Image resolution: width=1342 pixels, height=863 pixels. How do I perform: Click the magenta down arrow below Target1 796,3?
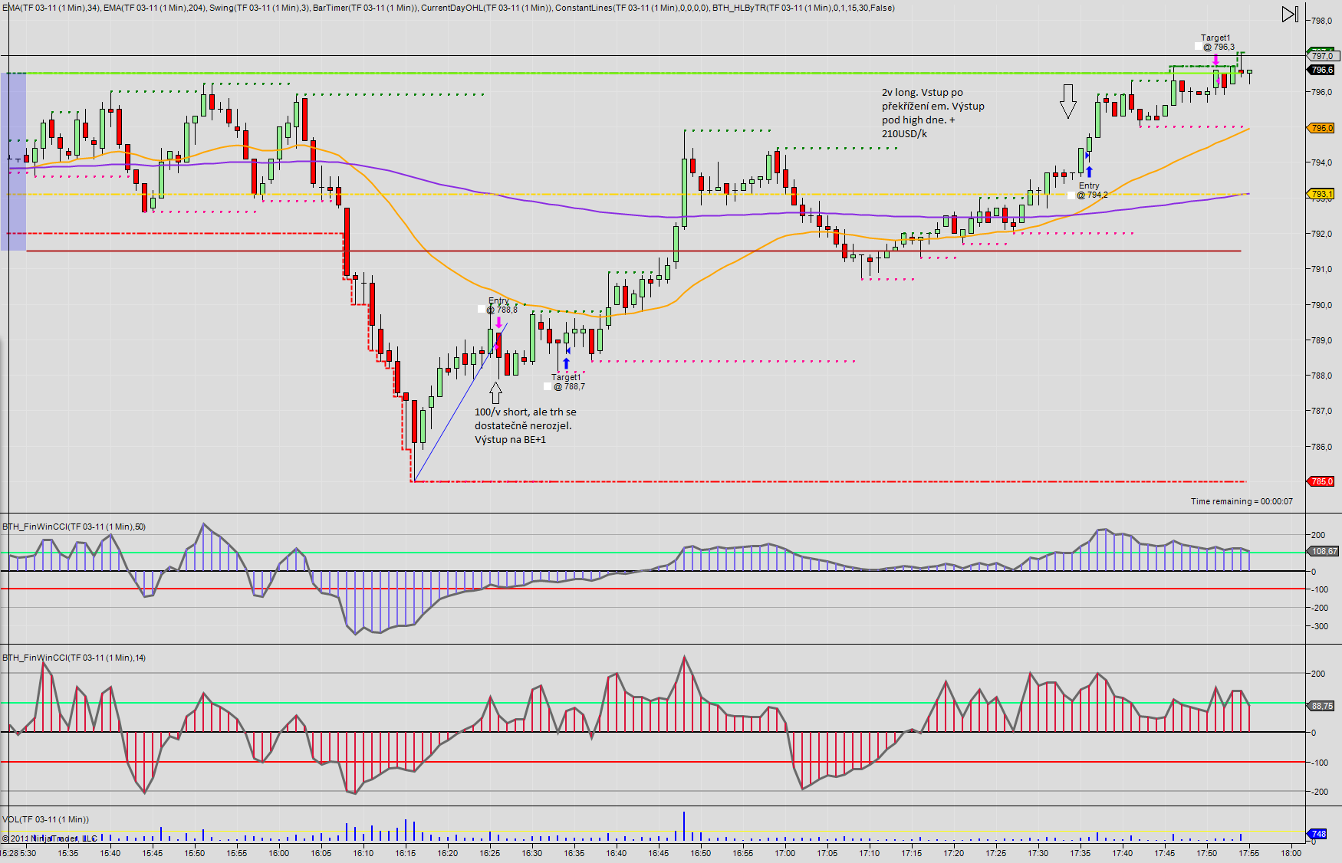coord(1215,60)
